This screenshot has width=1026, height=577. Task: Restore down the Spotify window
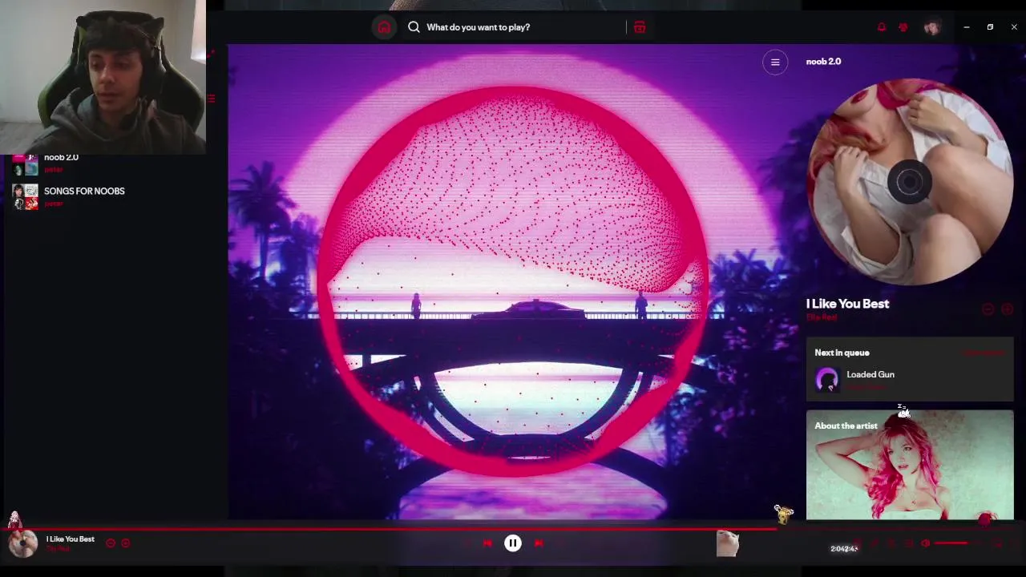(x=990, y=27)
